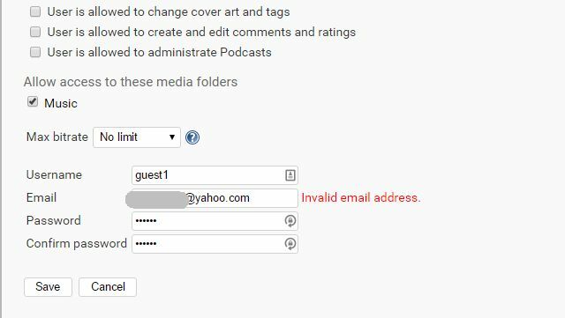Click the contact autofill icon in Username field
The height and width of the screenshot is (318, 565).
290,175
